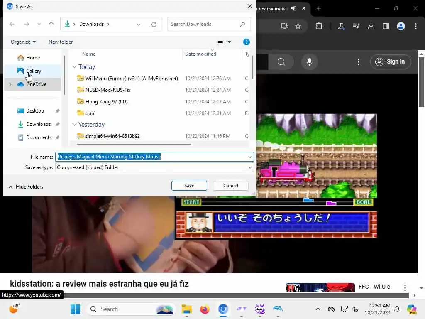This screenshot has width=425, height=319.
Task: Click the Save button
Action: click(189, 186)
